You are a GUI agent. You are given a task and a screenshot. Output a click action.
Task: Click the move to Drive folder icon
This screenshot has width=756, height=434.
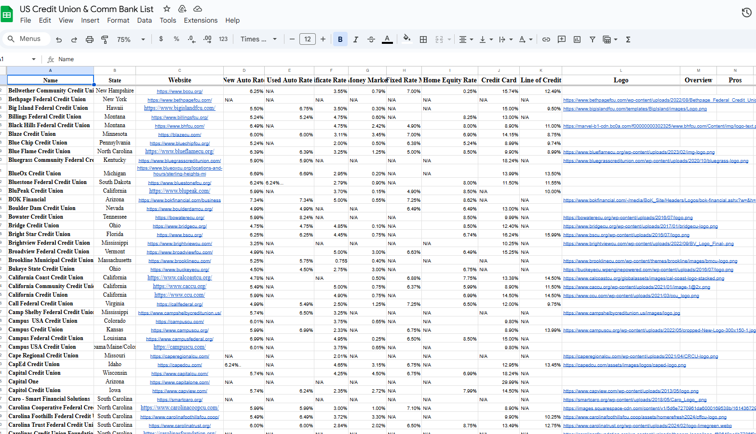[x=182, y=9]
